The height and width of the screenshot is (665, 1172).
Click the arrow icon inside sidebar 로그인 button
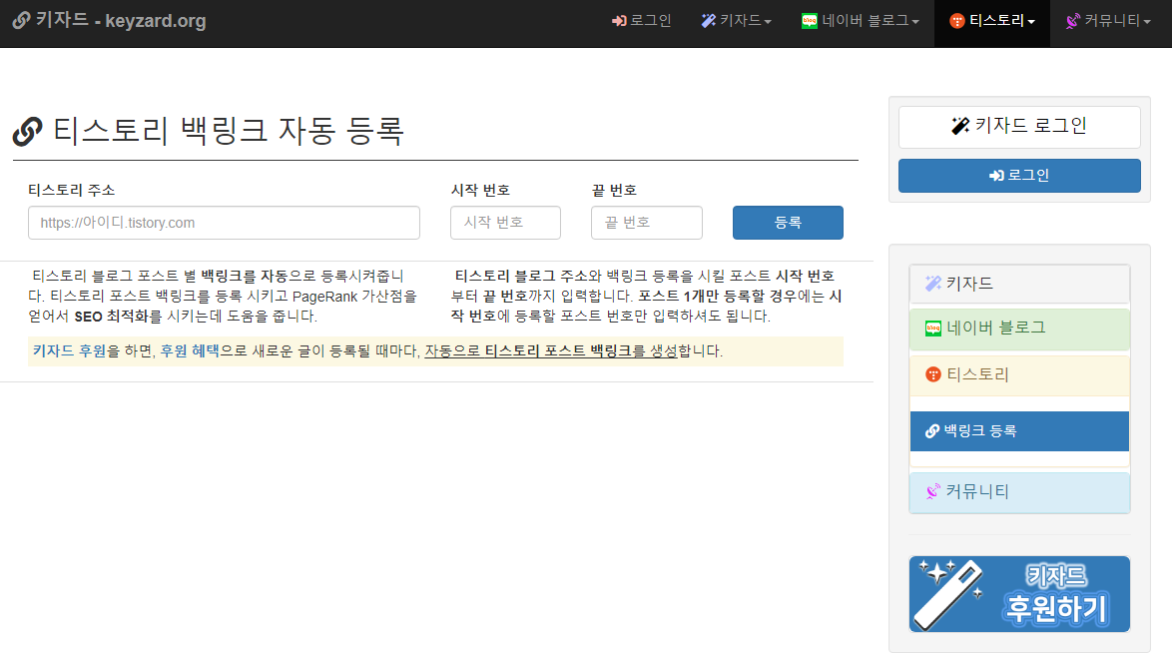click(x=996, y=176)
